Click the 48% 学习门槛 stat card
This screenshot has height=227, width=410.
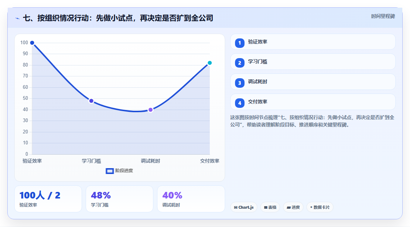(x=119, y=199)
